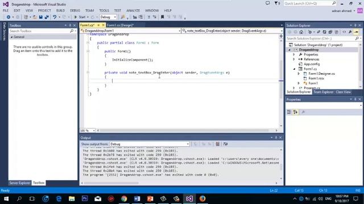Screen dimensions: 364x204
Task: Click the View Code icon in Solution Explorer
Action: click(x=344, y=32)
